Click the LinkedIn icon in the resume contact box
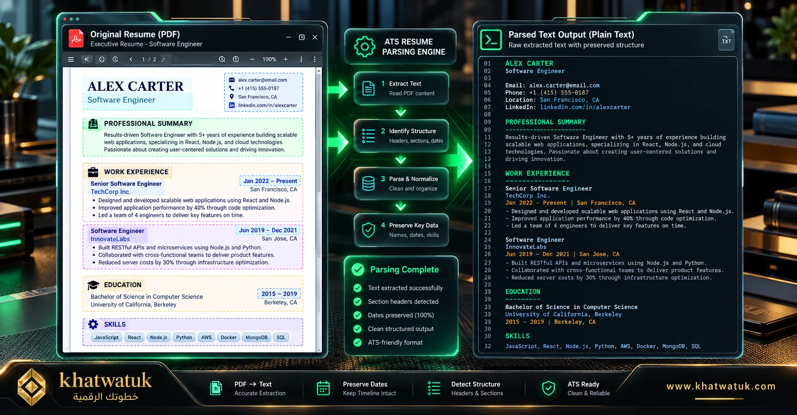Image resolution: width=797 pixels, height=415 pixels. pos(232,105)
